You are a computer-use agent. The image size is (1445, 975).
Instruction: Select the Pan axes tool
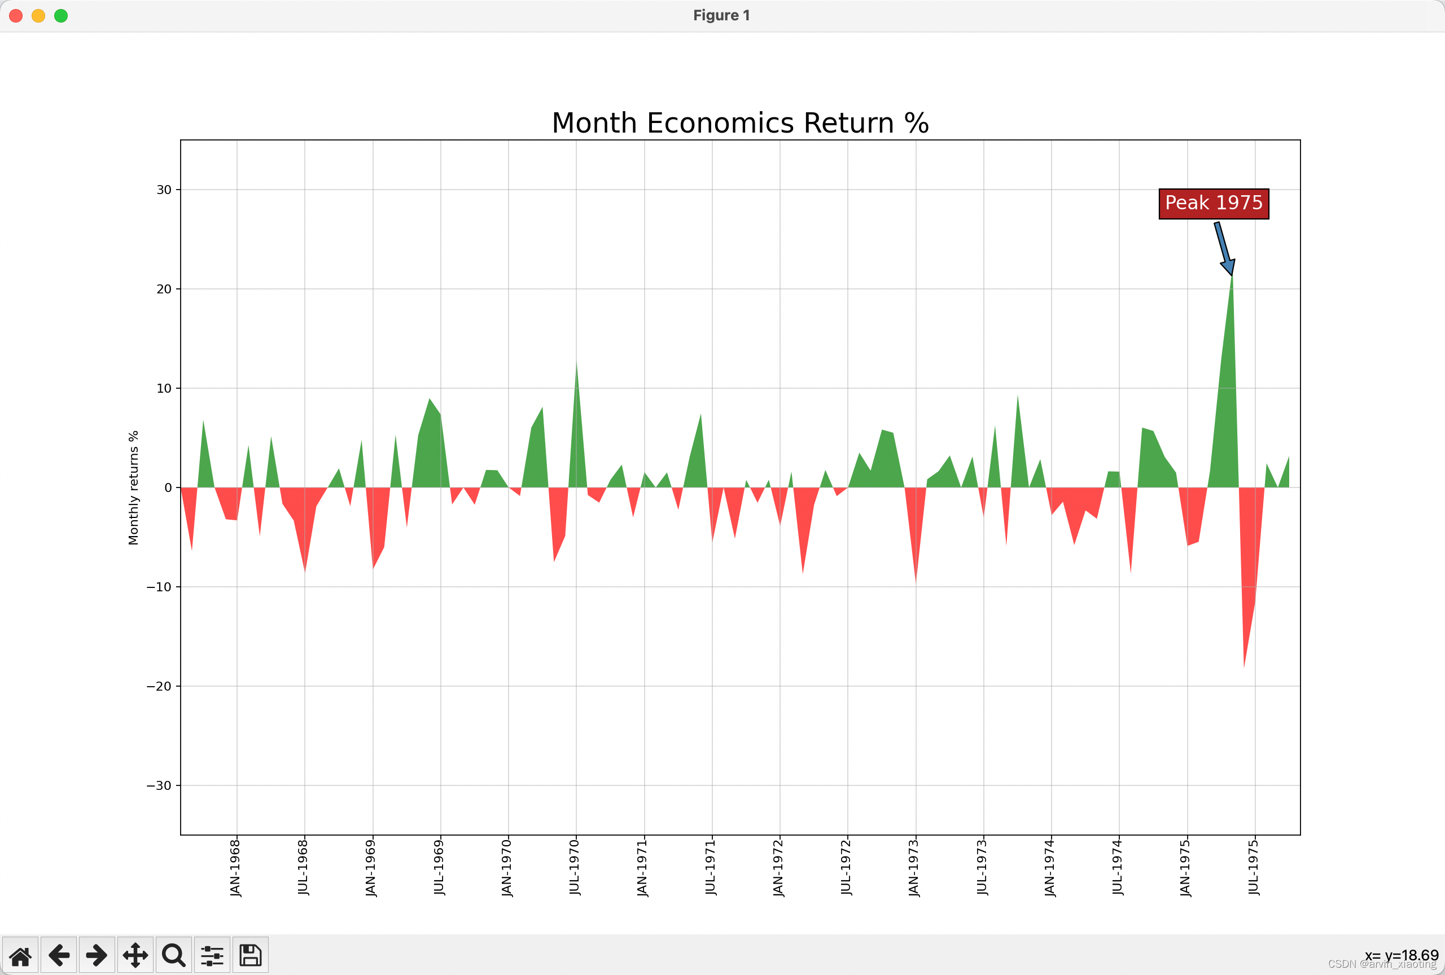tap(135, 955)
